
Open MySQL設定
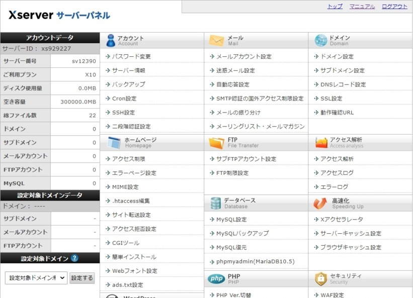click(x=231, y=219)
